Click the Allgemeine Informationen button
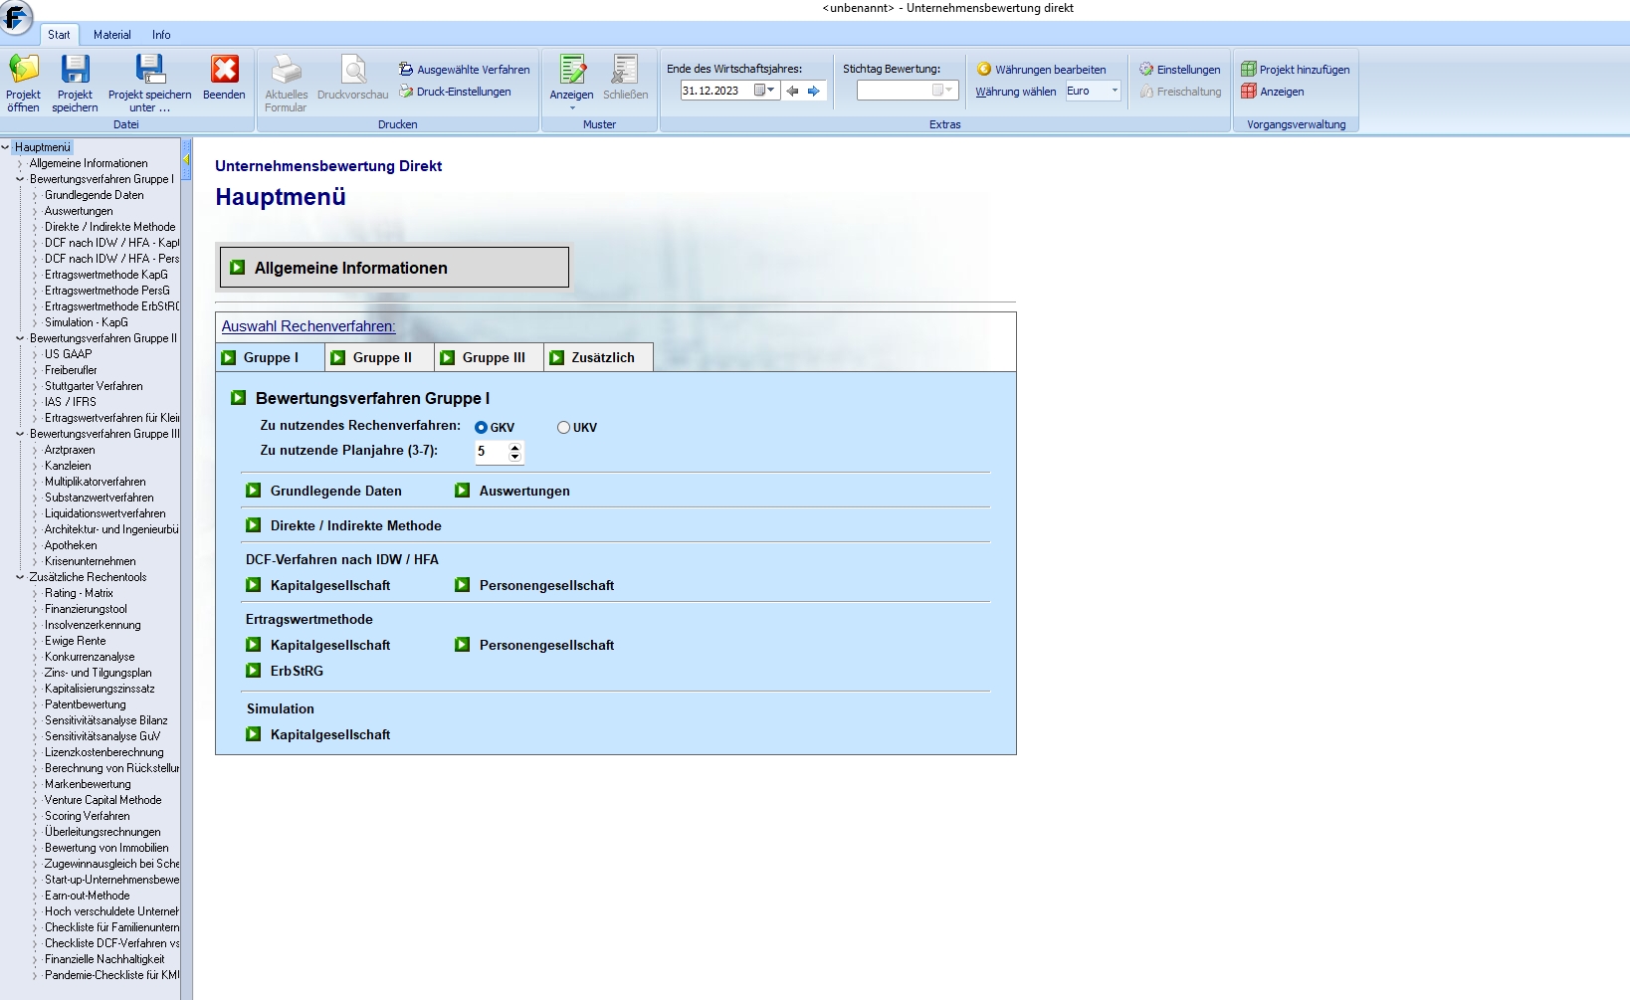This screenshot has height=1000, width=1630. 394,268
